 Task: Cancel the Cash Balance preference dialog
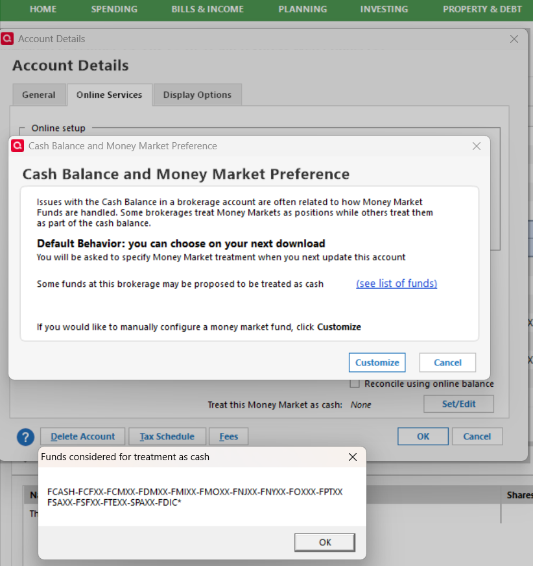point(447,362)
